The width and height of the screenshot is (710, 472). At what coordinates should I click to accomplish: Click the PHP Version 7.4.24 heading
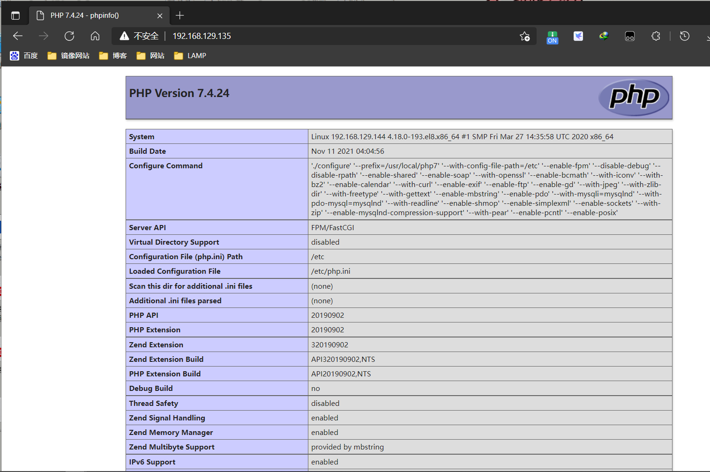point(179,93)
